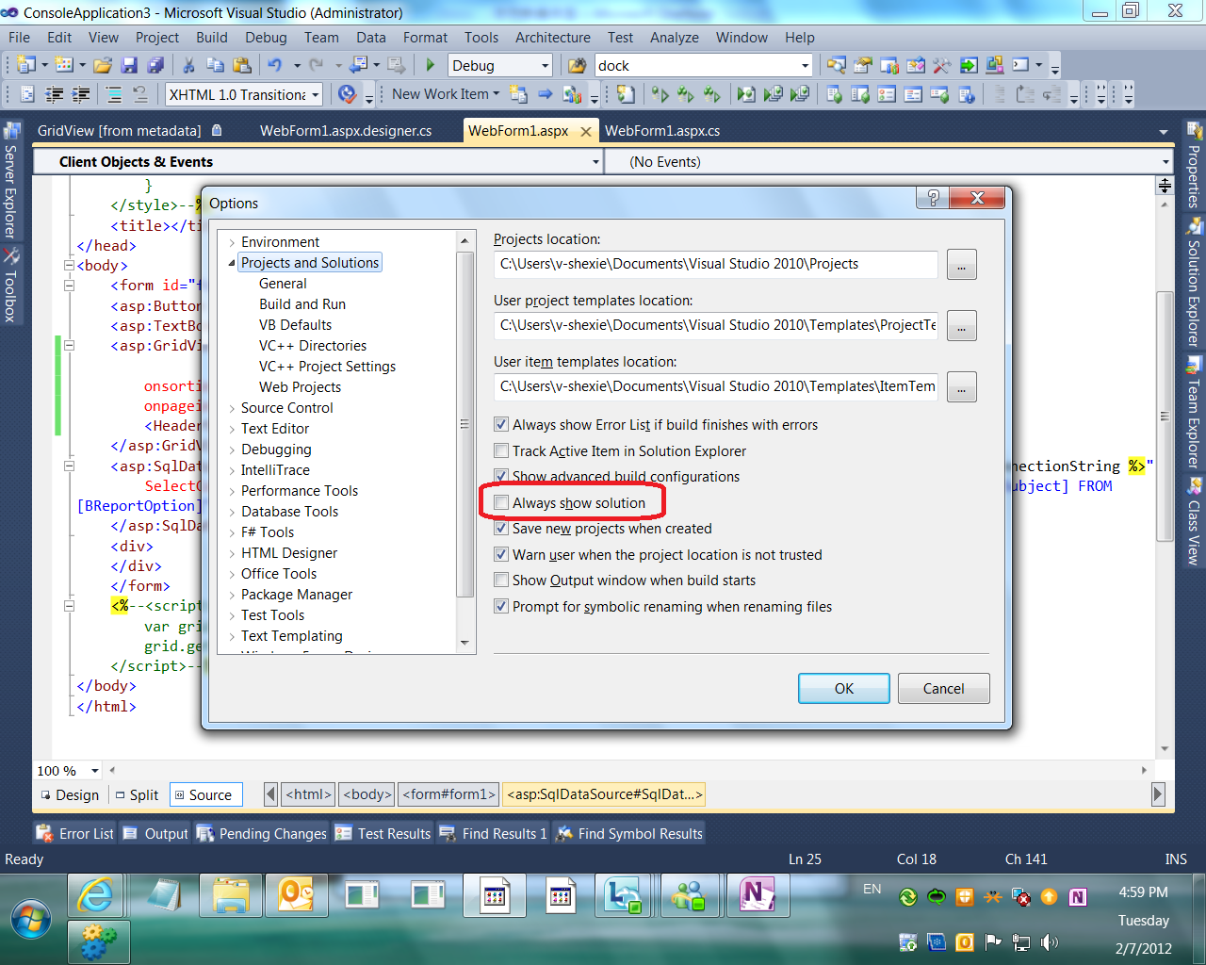The width and height of the screenshot is (1206, 965).
Task: Toggle Show Output window when build starts
Action: point(501,581)
